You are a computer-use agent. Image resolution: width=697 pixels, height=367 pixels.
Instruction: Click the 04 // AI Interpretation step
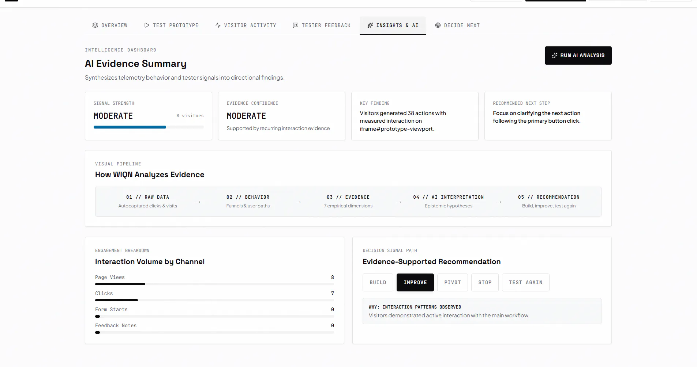click(448, 201)
